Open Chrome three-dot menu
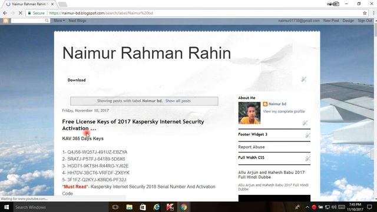Screen dimensions: 377x212 point(373,13)
